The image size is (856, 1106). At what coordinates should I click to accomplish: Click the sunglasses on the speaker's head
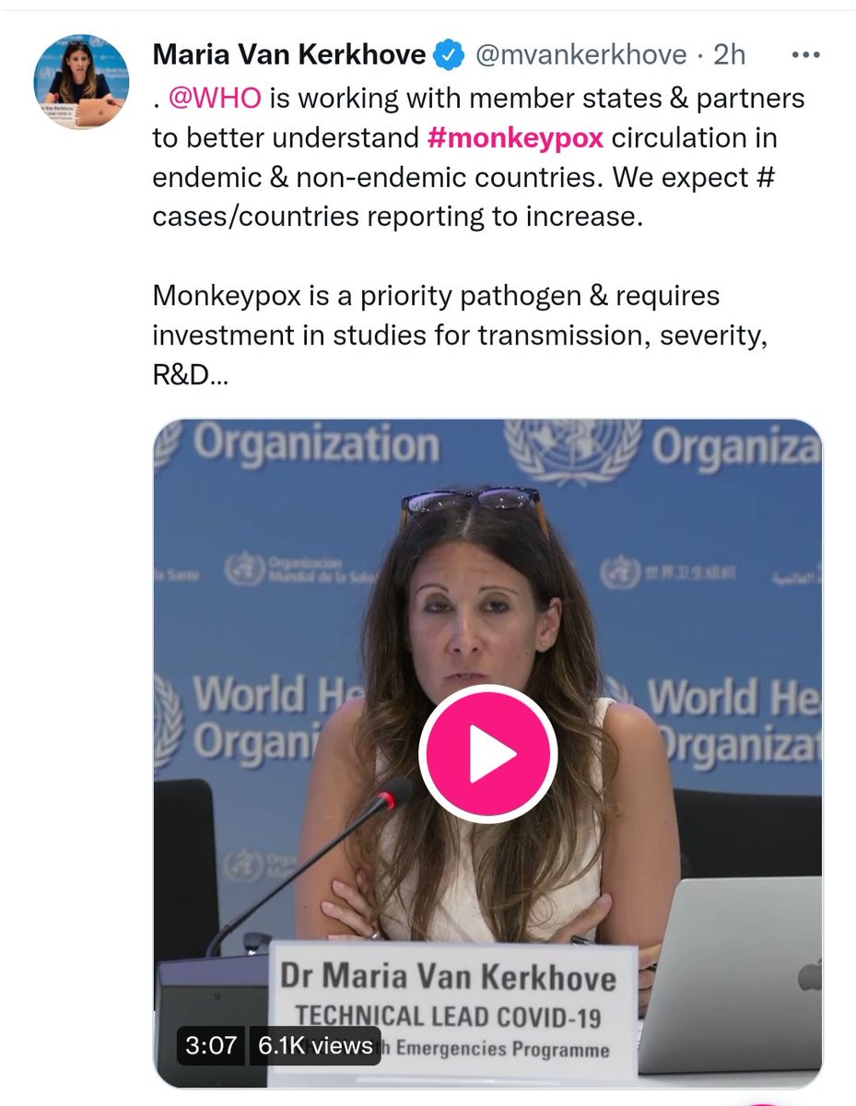(x=471, y=500)
